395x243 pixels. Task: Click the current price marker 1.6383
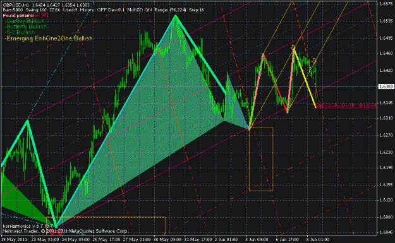pos(386,86)
